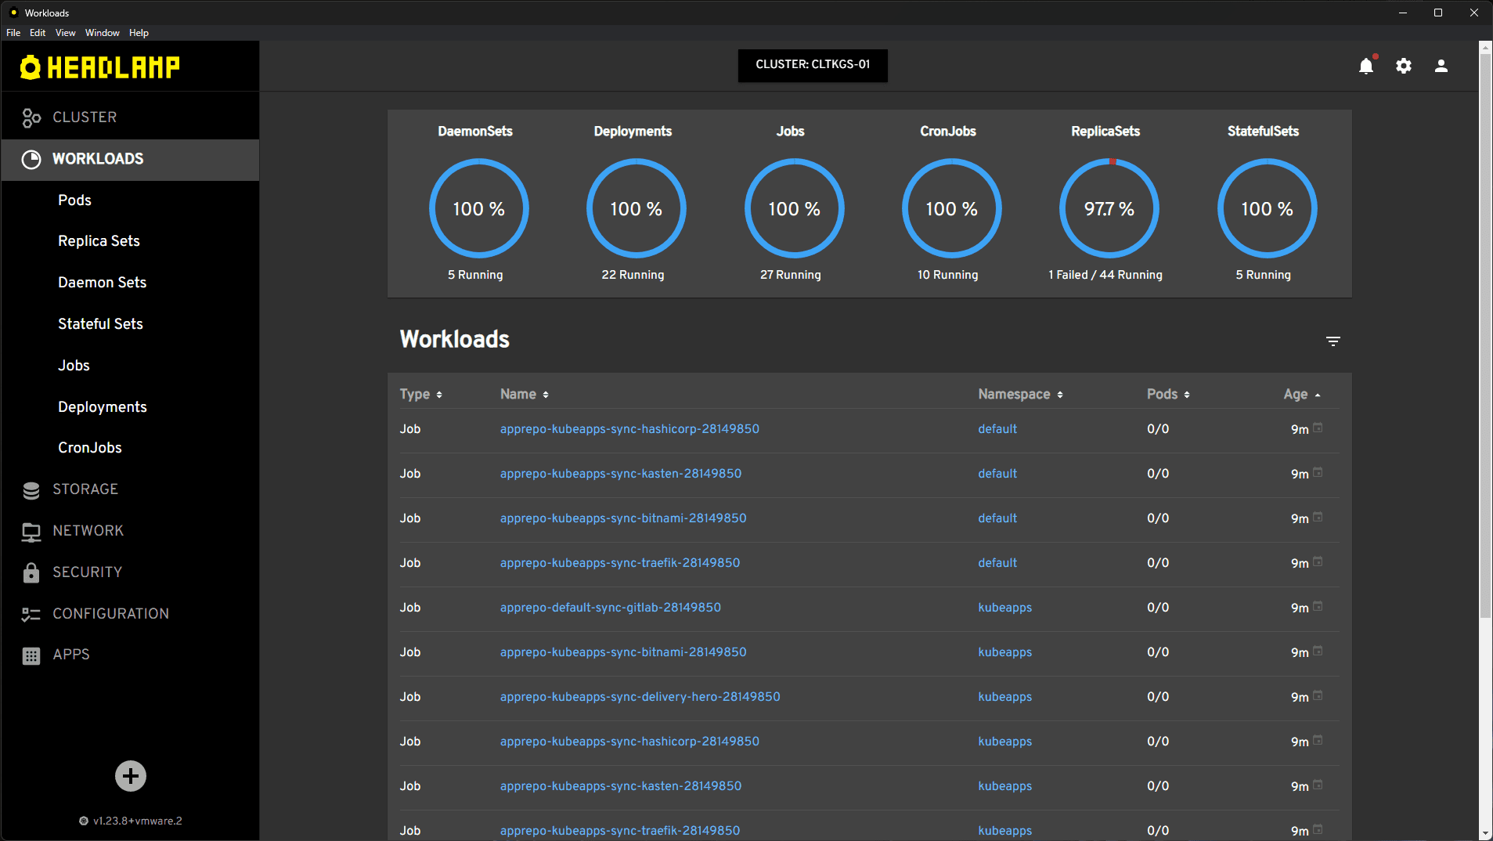Click the Cluster sidebar icon
Screen dimensions: 1493x841
click(31, 117)
